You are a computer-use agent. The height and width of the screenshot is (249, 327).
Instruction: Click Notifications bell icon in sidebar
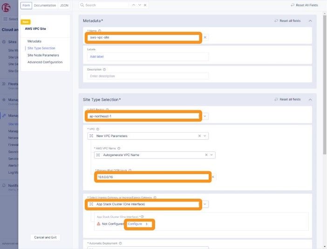[x=4, y=185]
